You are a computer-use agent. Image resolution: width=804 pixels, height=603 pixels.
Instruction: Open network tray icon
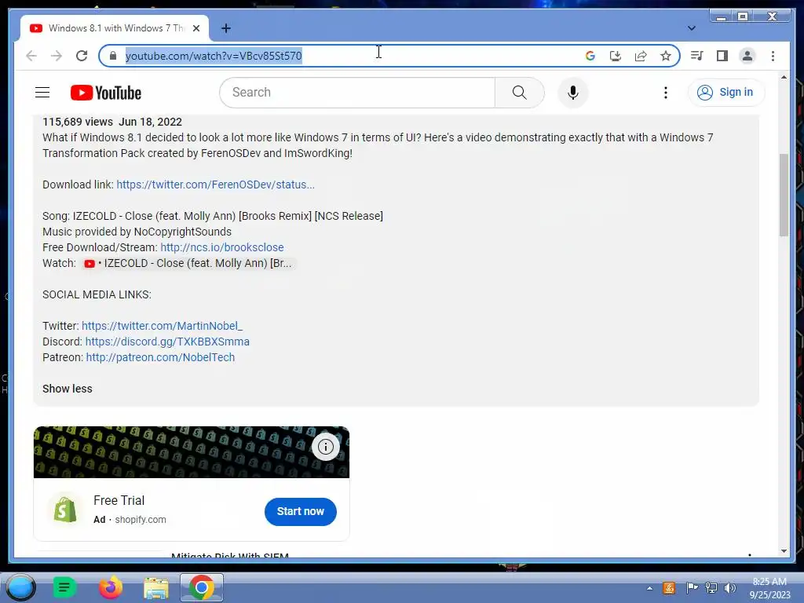pos(711,588)
